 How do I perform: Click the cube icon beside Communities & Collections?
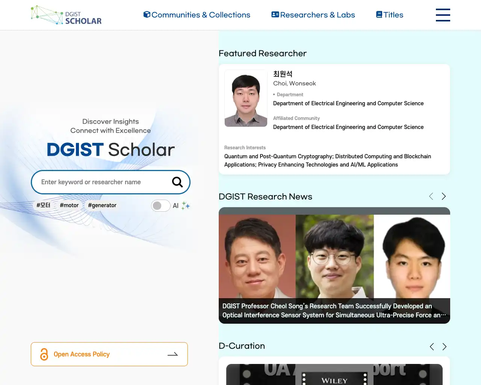[x=147, y=14]
